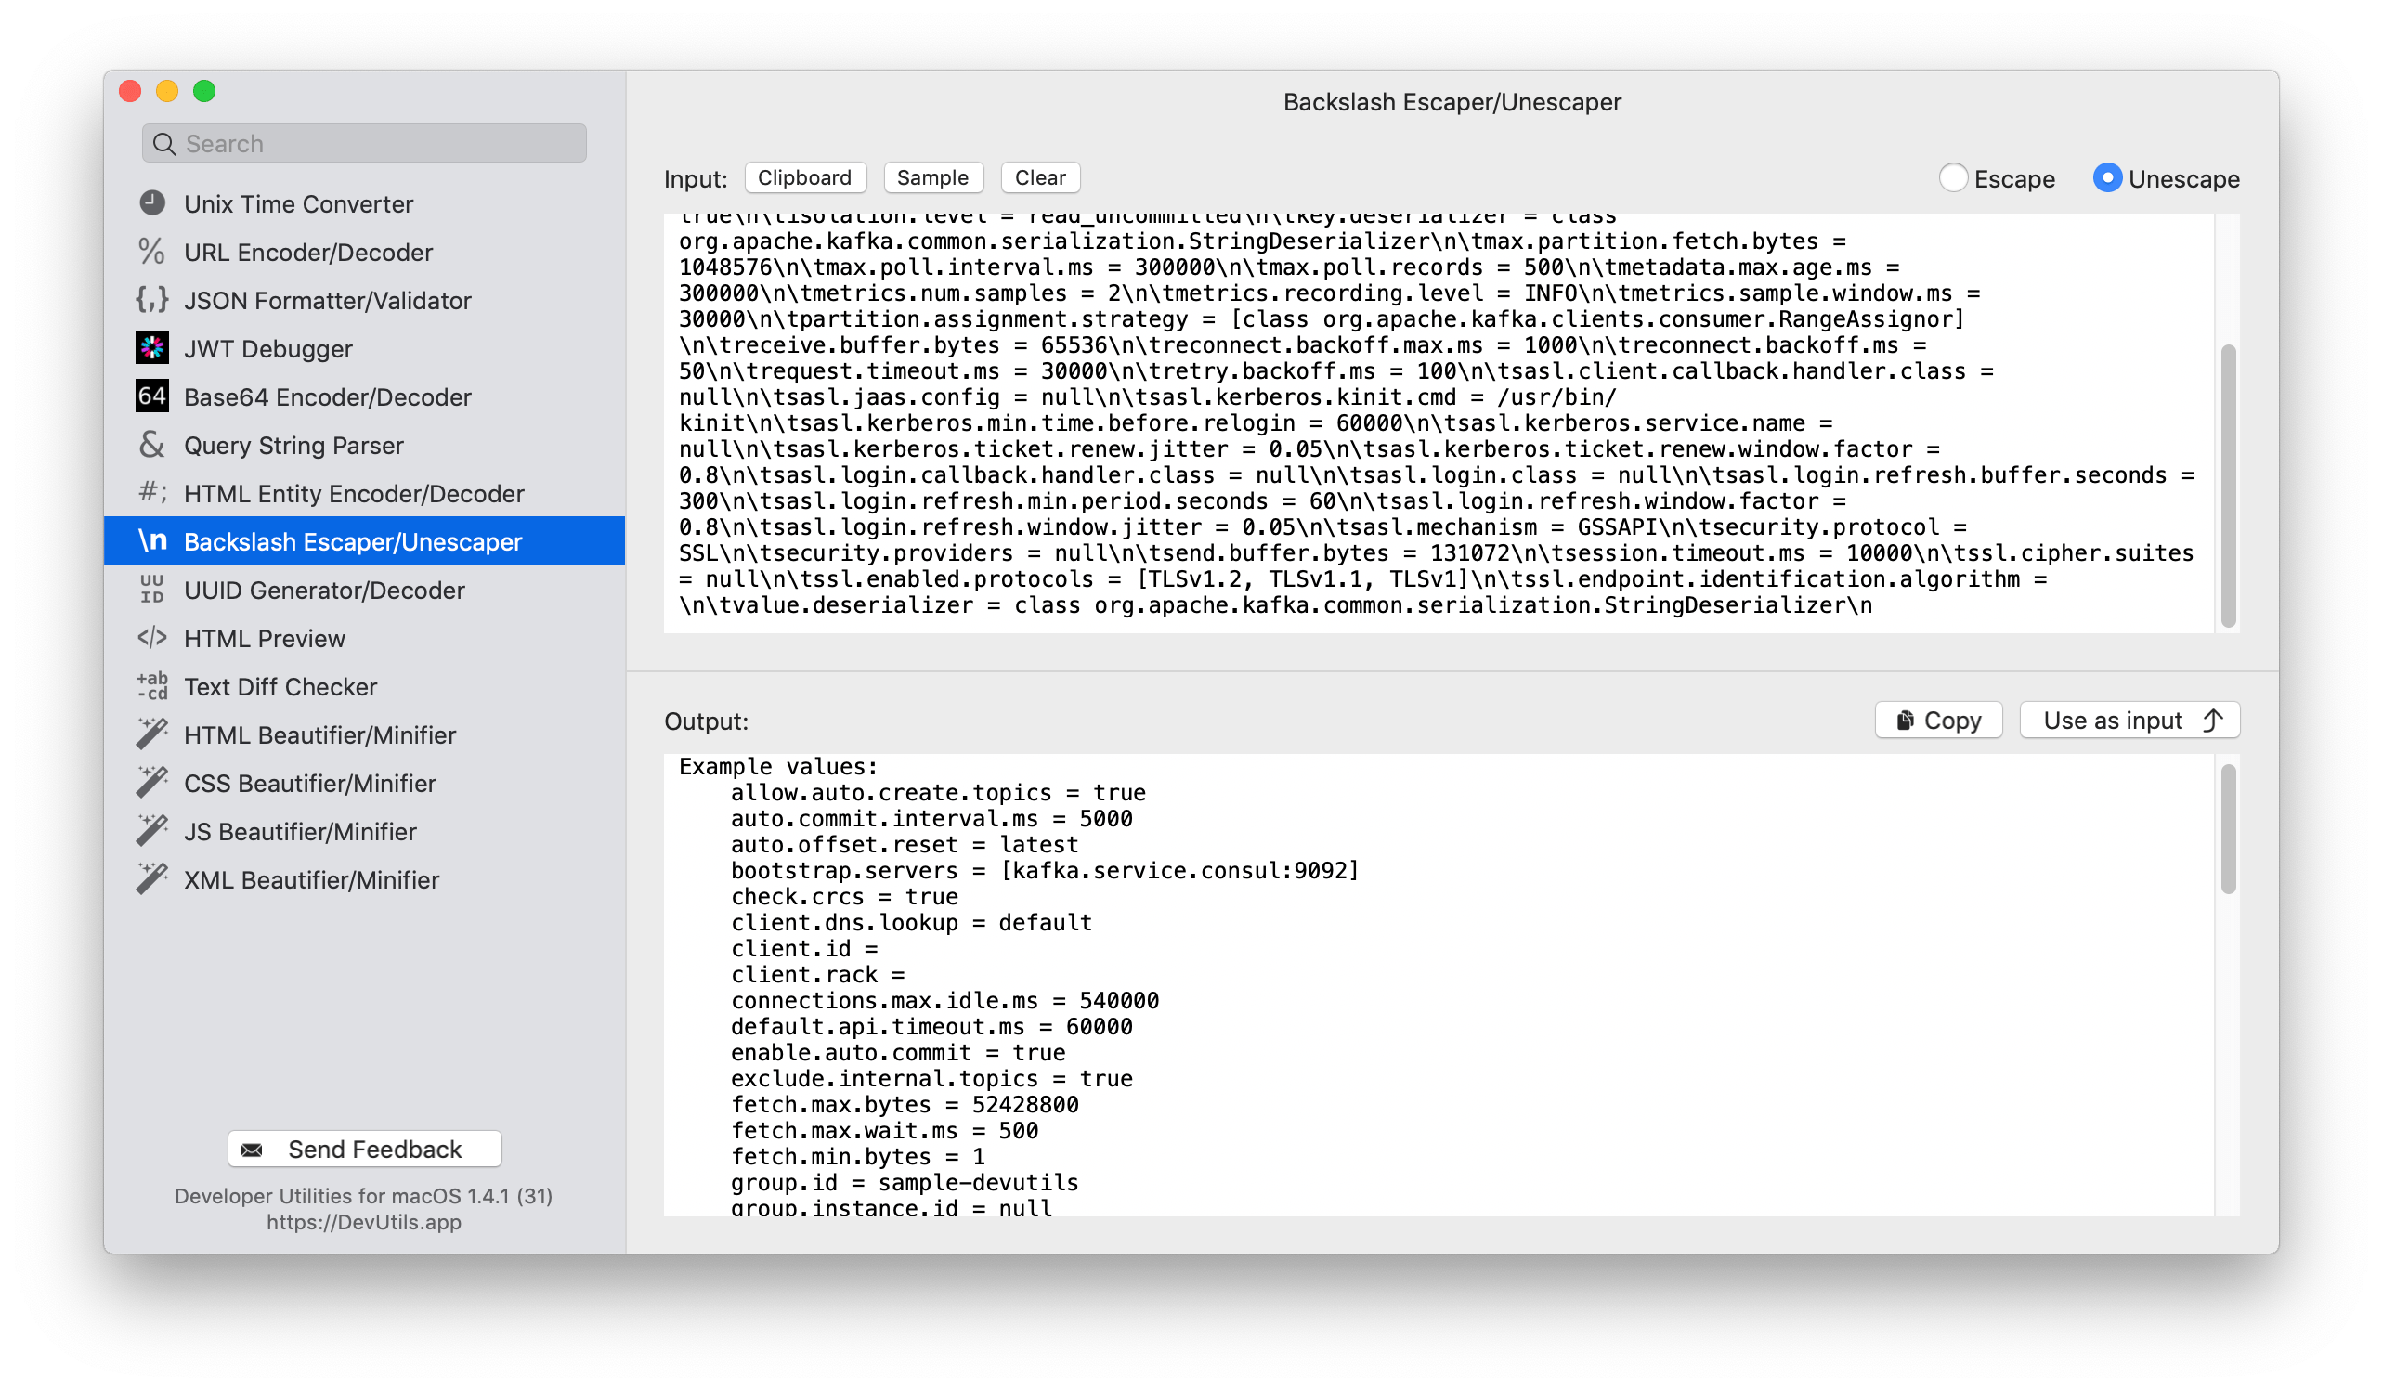Click the JSON Formatter/Validator icon

[152, 302]
